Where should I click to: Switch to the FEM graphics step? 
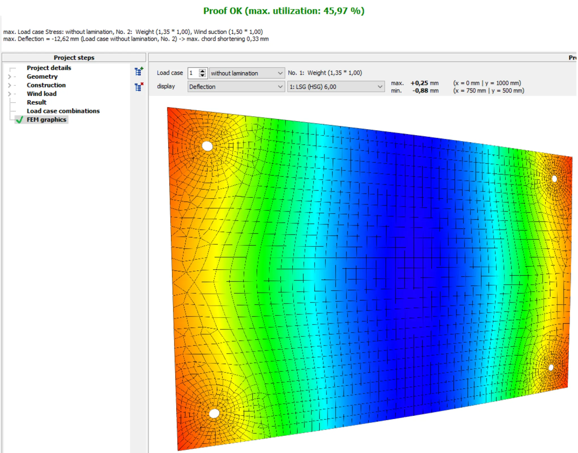tap(47, 119)
